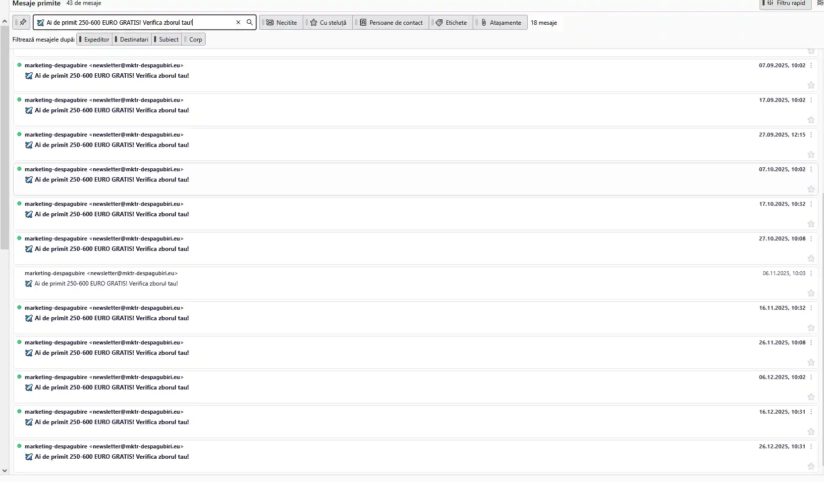Toggle the Persoane de contact filter
The width and height of the screenshot is (824, 482).
pyautogui.click(x=391, y=23)
